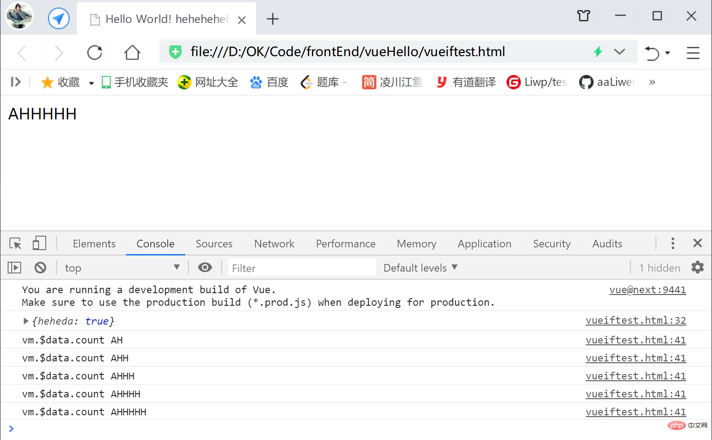Show more bookmarks chevron
This screenshot has height=440, width=712.
pyautogui.click(x=652, y=82)
